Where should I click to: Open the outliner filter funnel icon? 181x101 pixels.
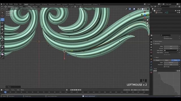pyautogui.click(x=176, y=7)
